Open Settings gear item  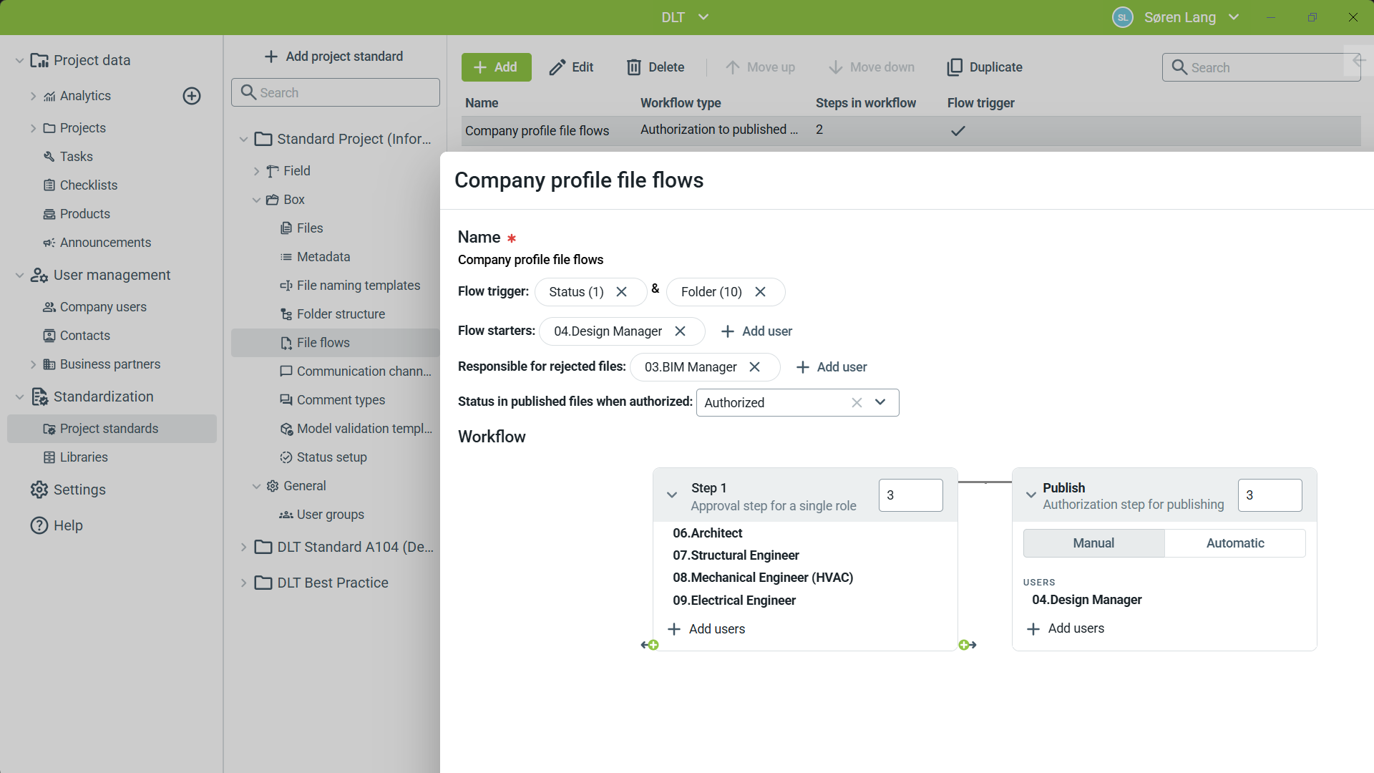point(68,490)
